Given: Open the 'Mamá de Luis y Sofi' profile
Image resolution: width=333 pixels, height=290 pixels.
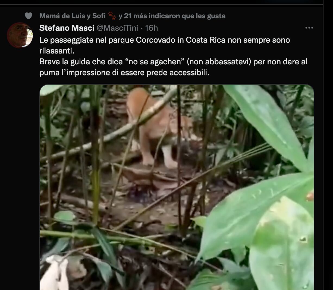Looking at the screenshot, I should pos(72,16).
